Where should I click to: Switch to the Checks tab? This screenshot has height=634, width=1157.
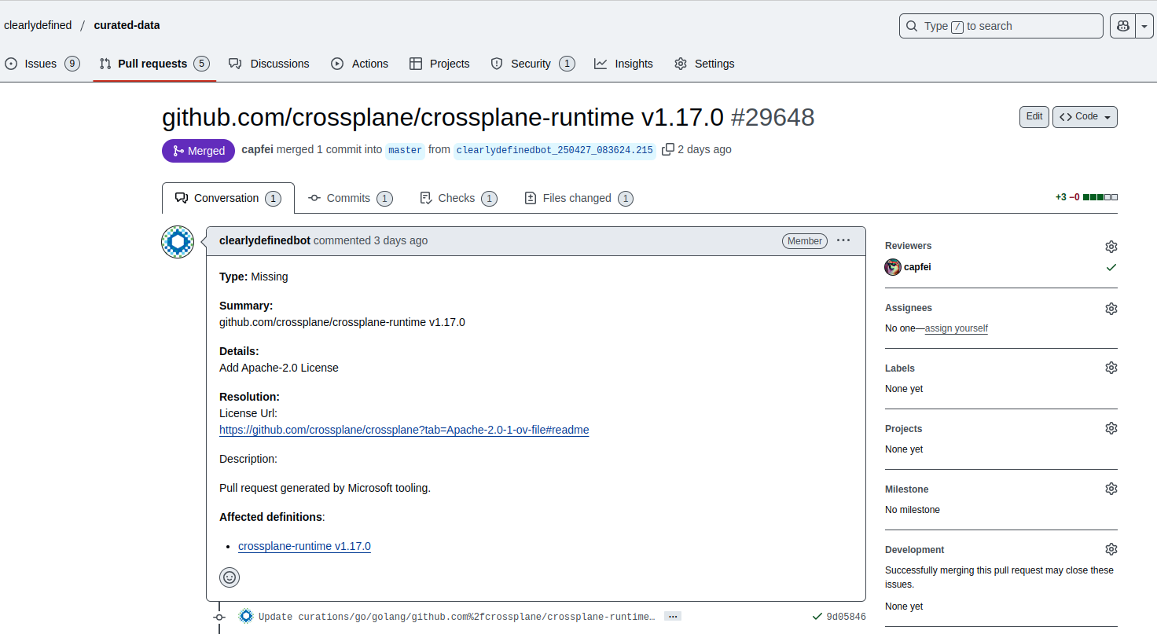(458, 198)
